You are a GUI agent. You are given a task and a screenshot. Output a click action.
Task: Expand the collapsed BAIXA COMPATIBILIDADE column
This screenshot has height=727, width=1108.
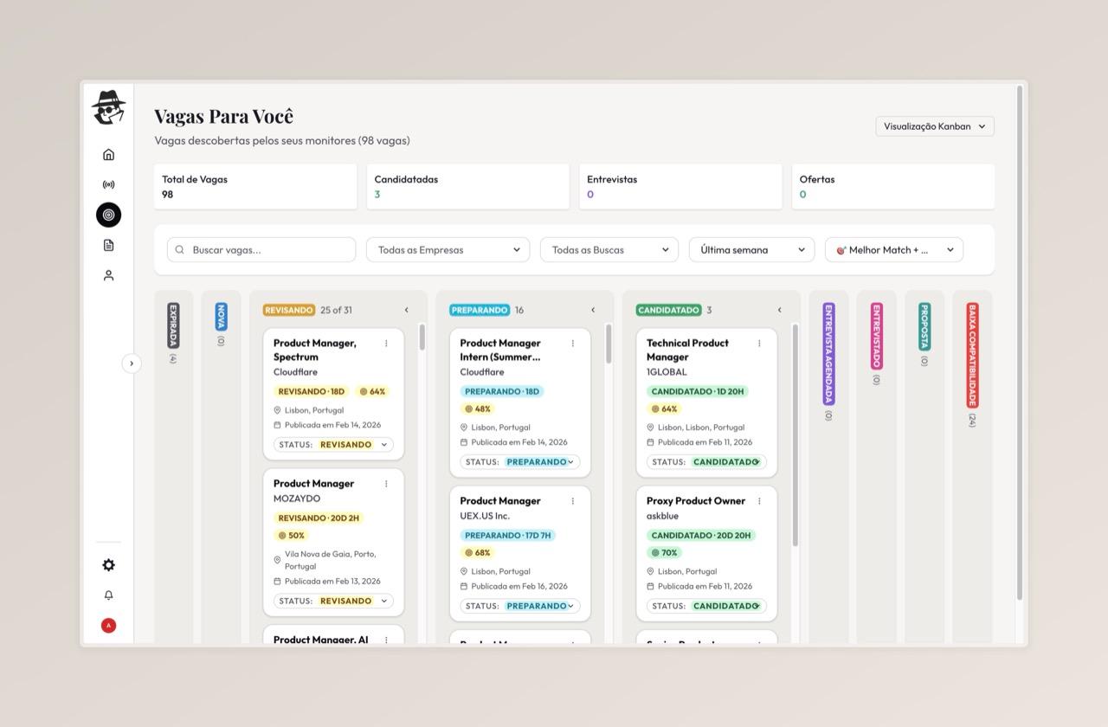point(973,363)
